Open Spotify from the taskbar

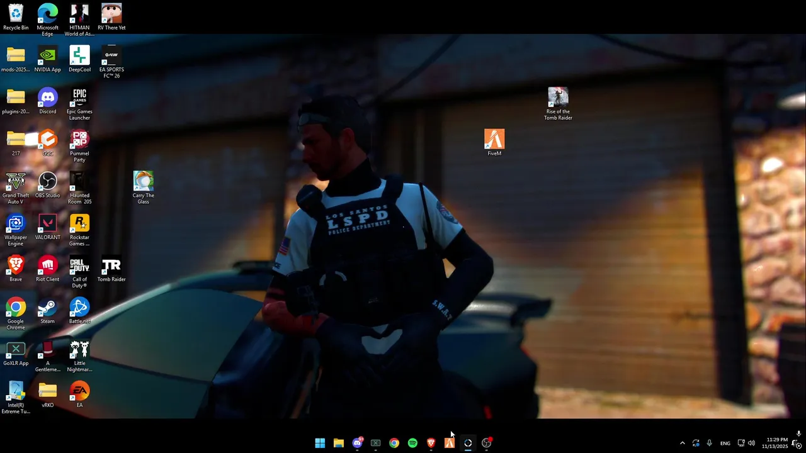[412, 443]
